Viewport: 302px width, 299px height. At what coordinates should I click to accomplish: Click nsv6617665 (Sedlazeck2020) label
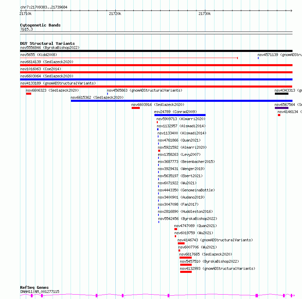coord(206,254)
